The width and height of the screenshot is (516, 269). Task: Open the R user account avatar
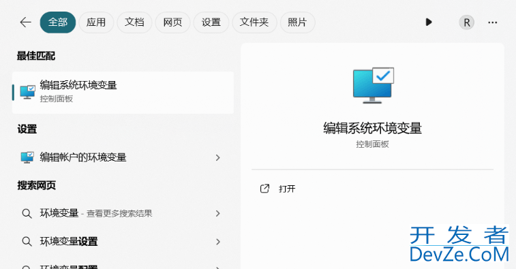[x=467, y=22]
